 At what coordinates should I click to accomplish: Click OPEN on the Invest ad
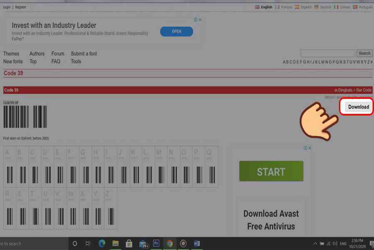coord(177,32)
